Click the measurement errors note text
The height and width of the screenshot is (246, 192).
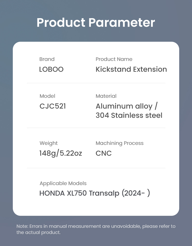pyautogui.click(x=96, y=229)
